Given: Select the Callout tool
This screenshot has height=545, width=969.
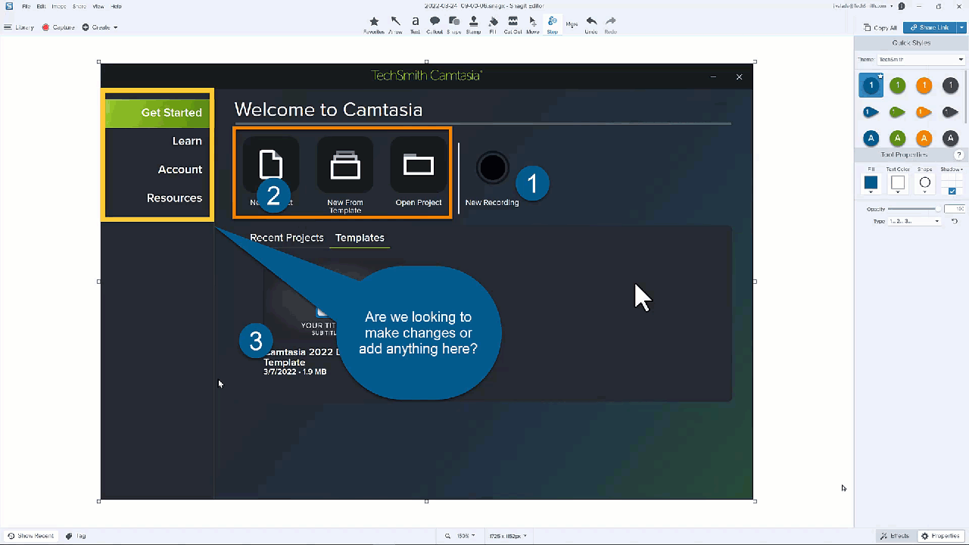Looking at the screenshot, I should click(435, 25).
